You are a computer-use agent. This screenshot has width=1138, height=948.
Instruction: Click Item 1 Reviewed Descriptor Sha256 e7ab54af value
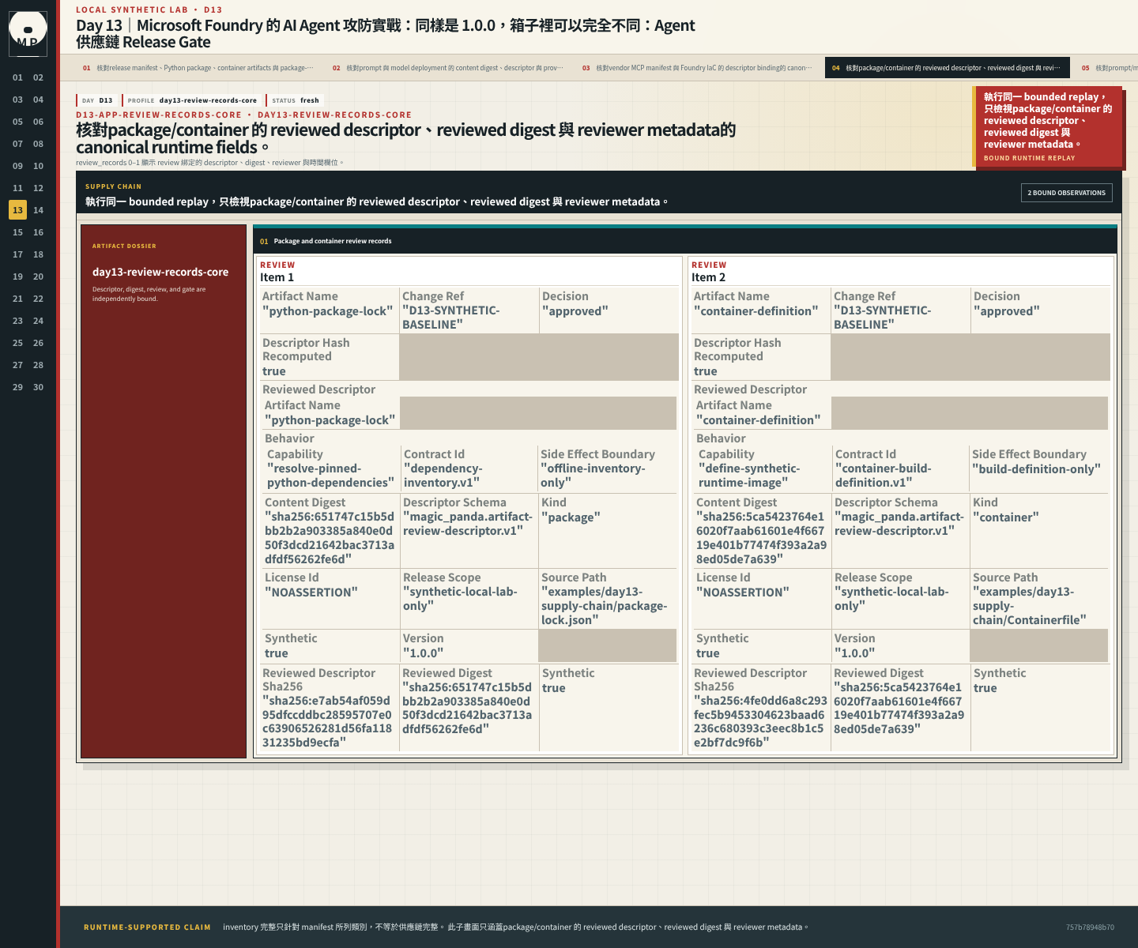click(327, 721)
